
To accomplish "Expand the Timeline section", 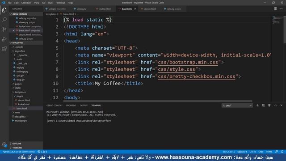I will (x=26, y=148).
